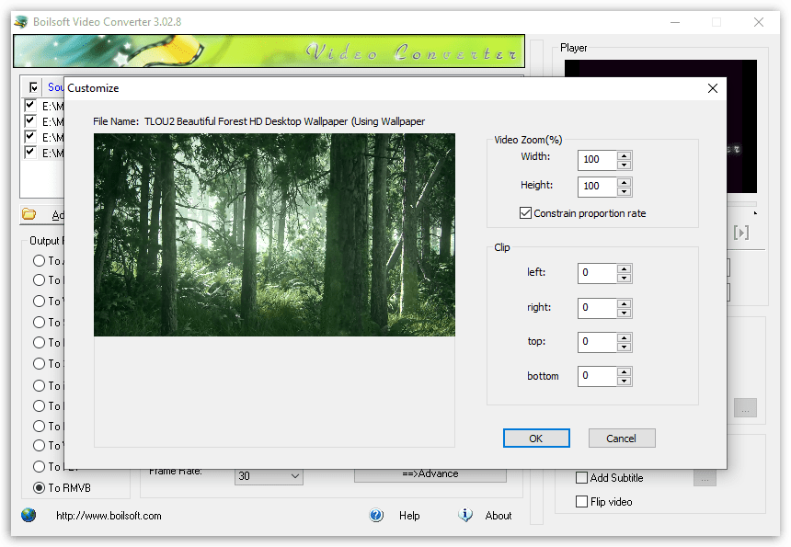Click the About info icon
Screen dimensions: 791x547
click(x=465, y=516)
